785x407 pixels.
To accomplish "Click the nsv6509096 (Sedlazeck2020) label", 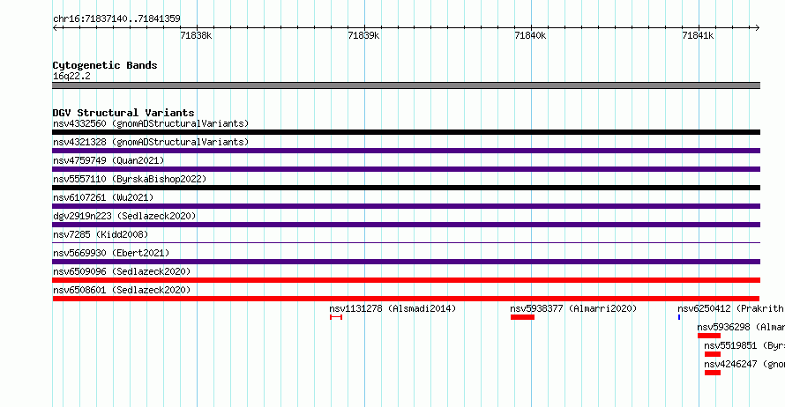I will coord(122,271).
